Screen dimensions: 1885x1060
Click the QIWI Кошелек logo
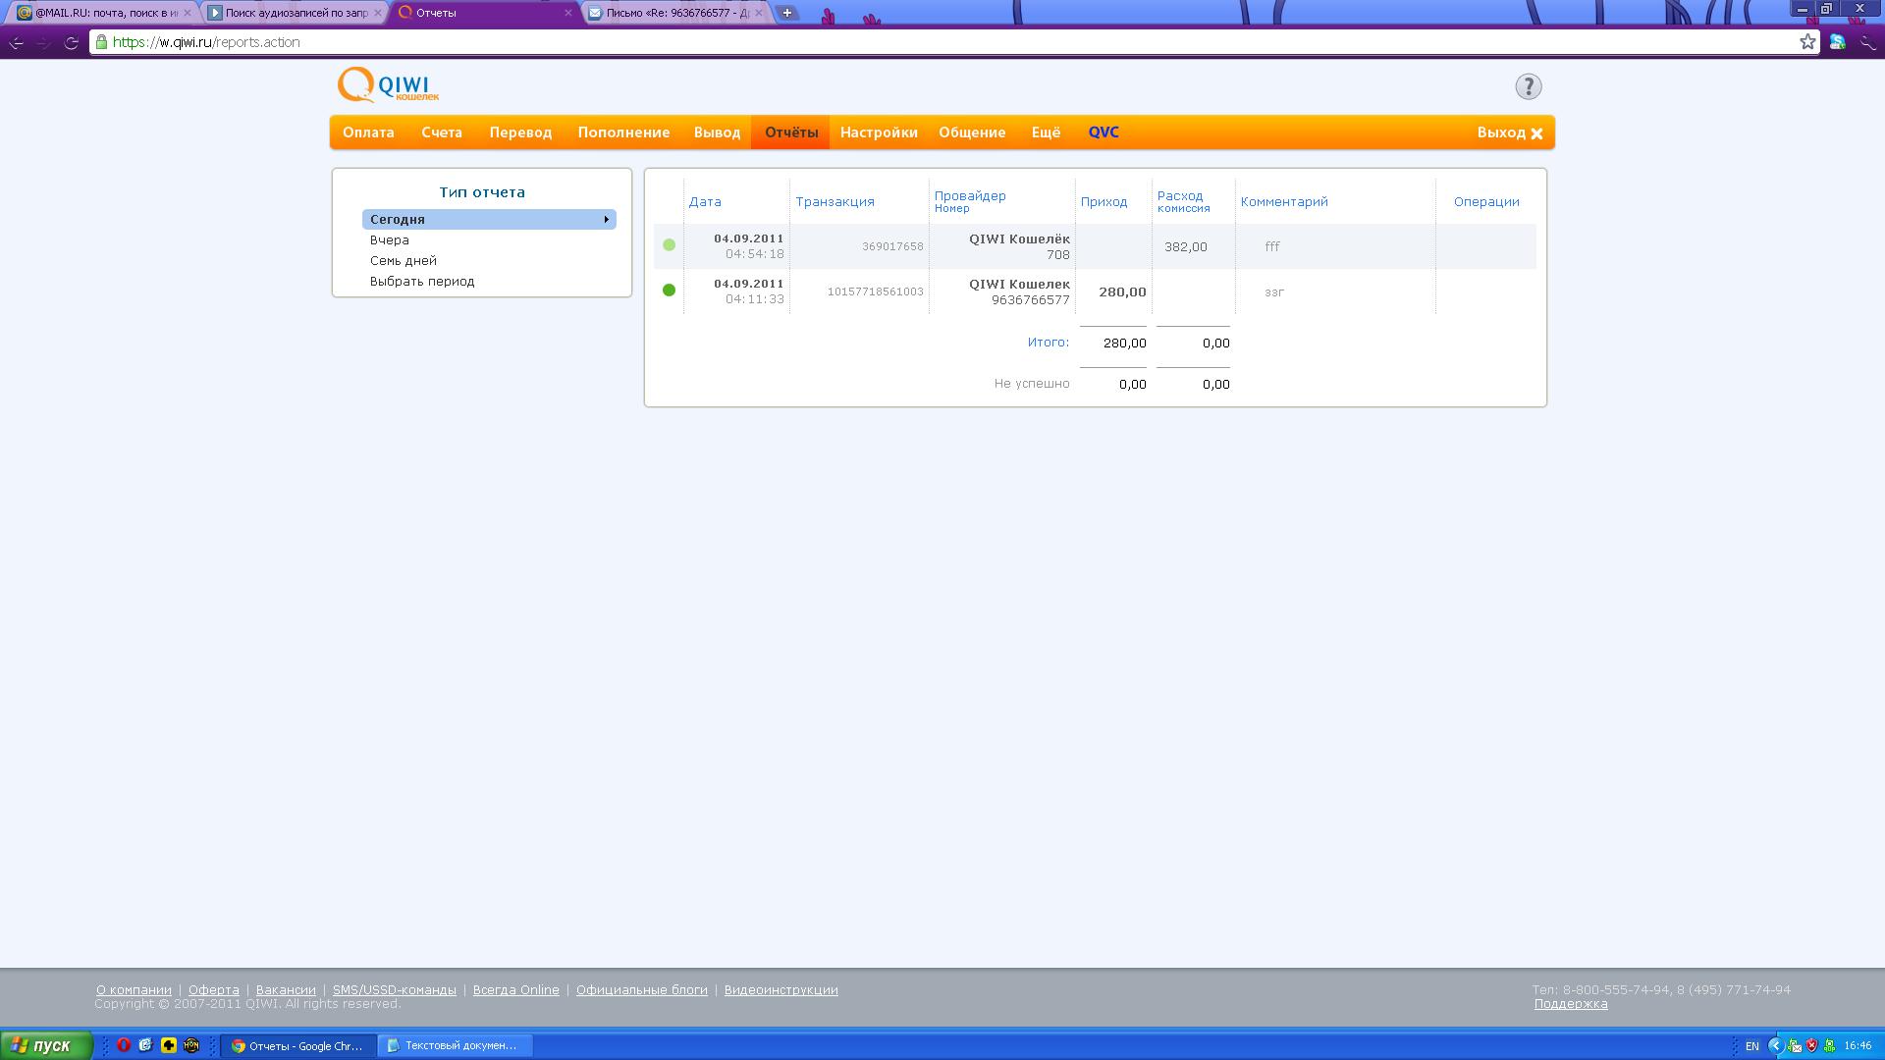pyautogui.click(x=388, y=85)
